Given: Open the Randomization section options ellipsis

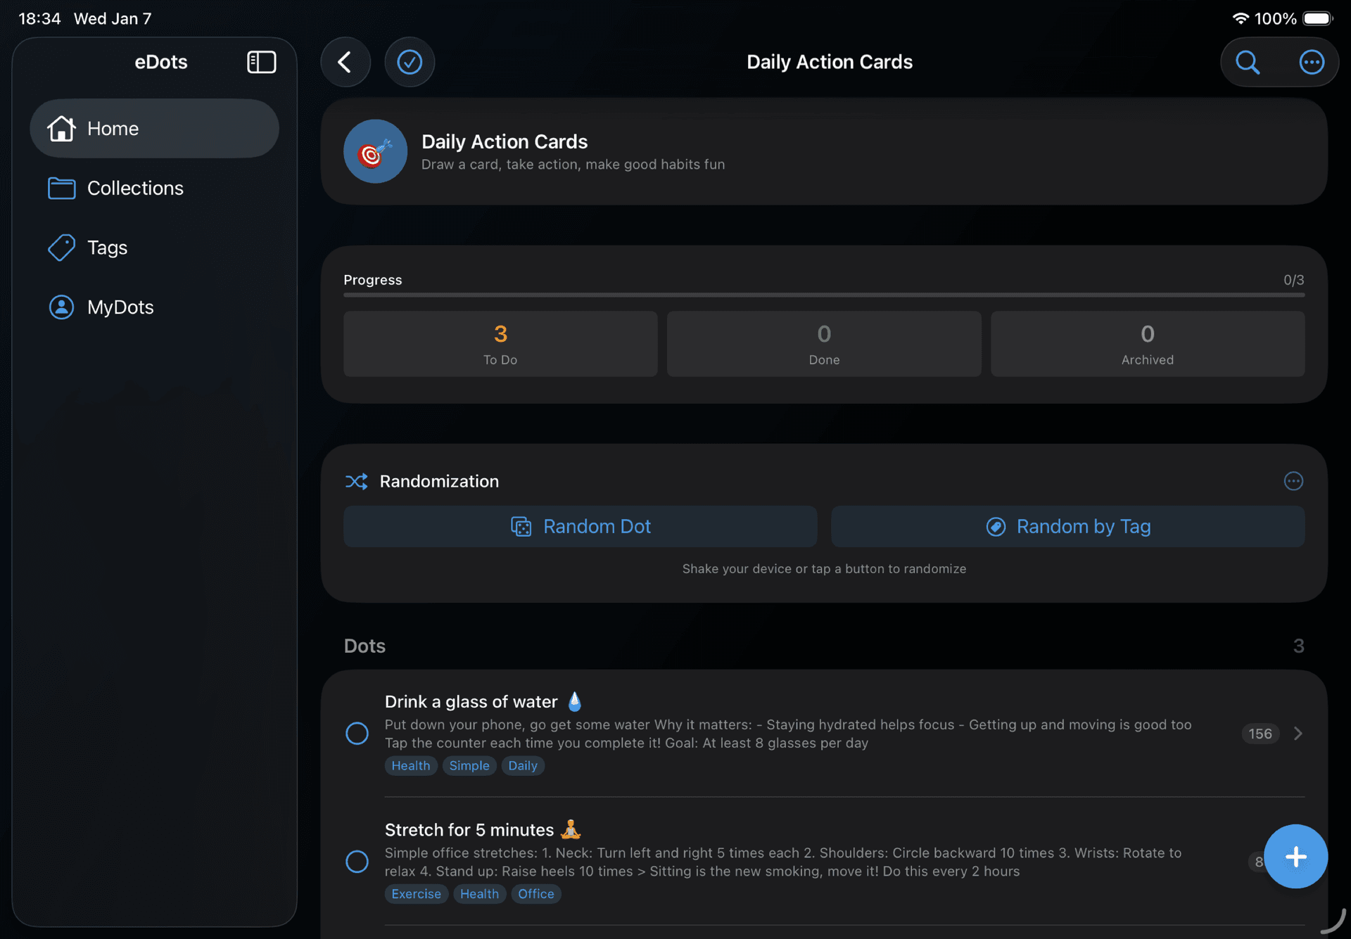Looking at the screenshot, I should click(x=1293, y=481).
